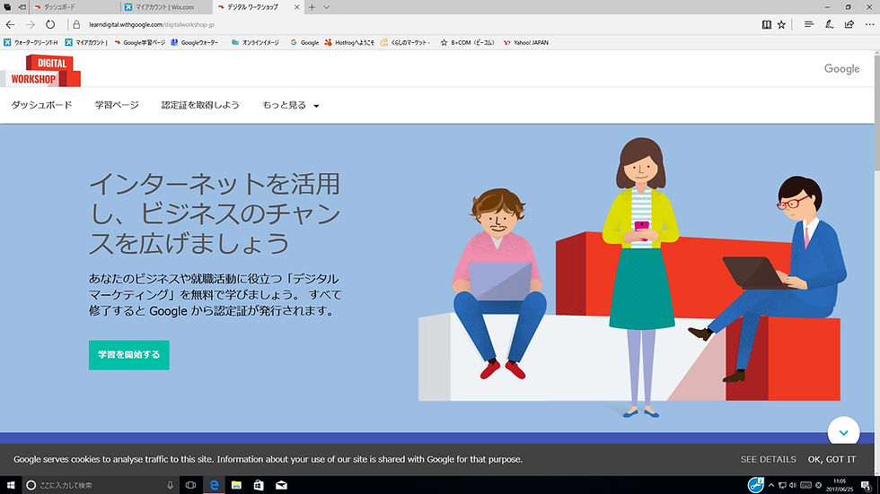This screenshot has height=494, width=880.
Task: Expand the もっと見る dropdown menu
Action: click(x=291, y=105)
